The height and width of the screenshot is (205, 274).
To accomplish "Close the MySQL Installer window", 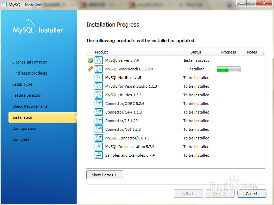I will pyautogui.click(x=264, y=3).
